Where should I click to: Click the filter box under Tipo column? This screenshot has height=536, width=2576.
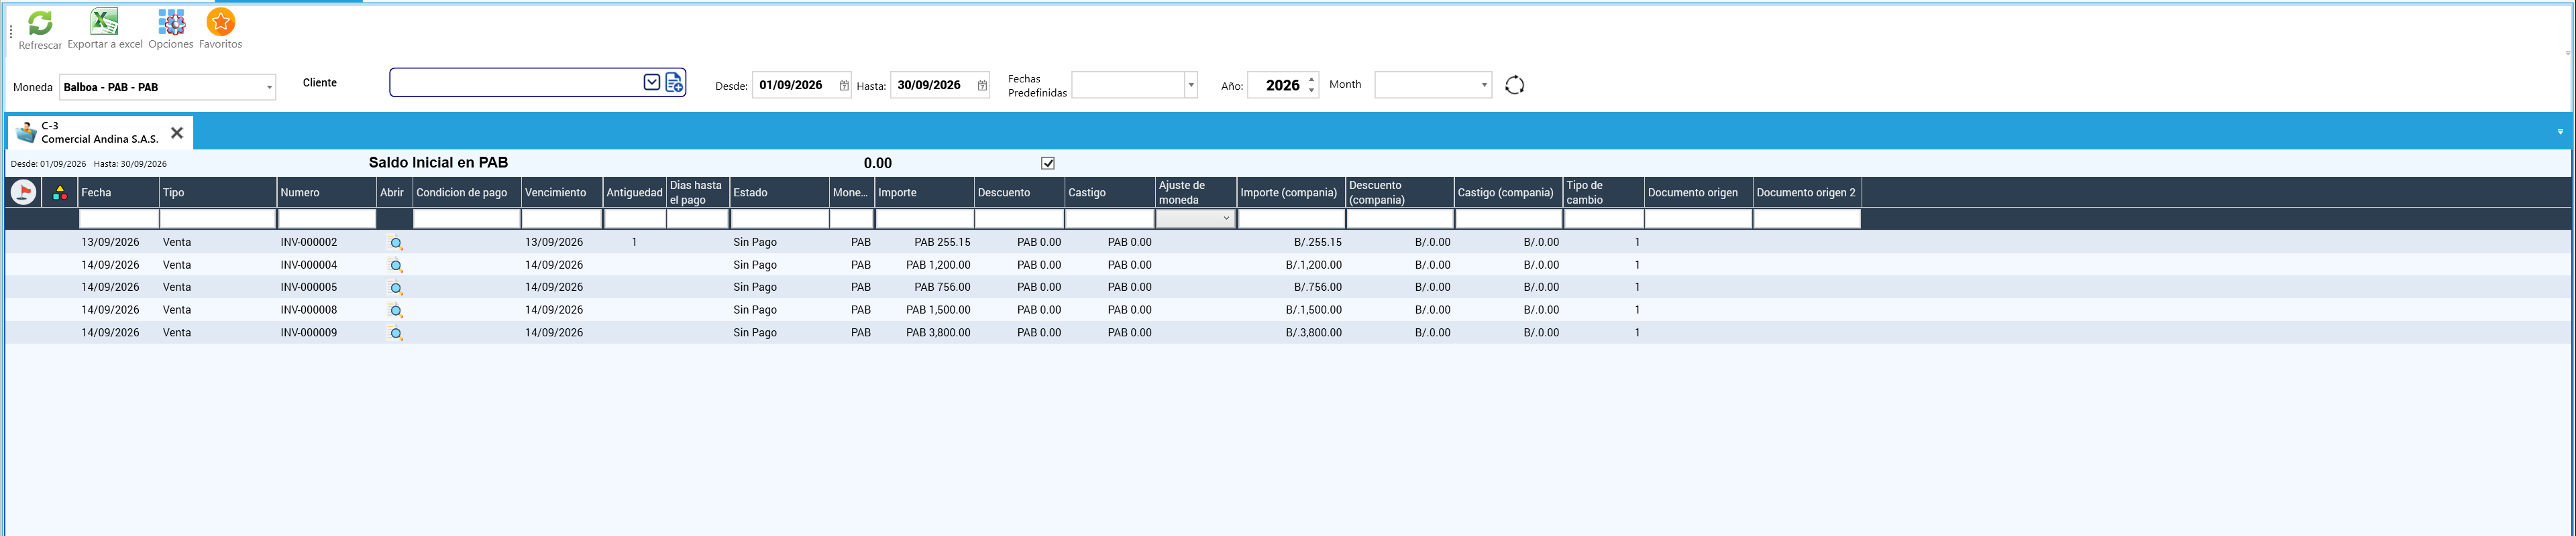pyautogui.click(x=218, y=218)
